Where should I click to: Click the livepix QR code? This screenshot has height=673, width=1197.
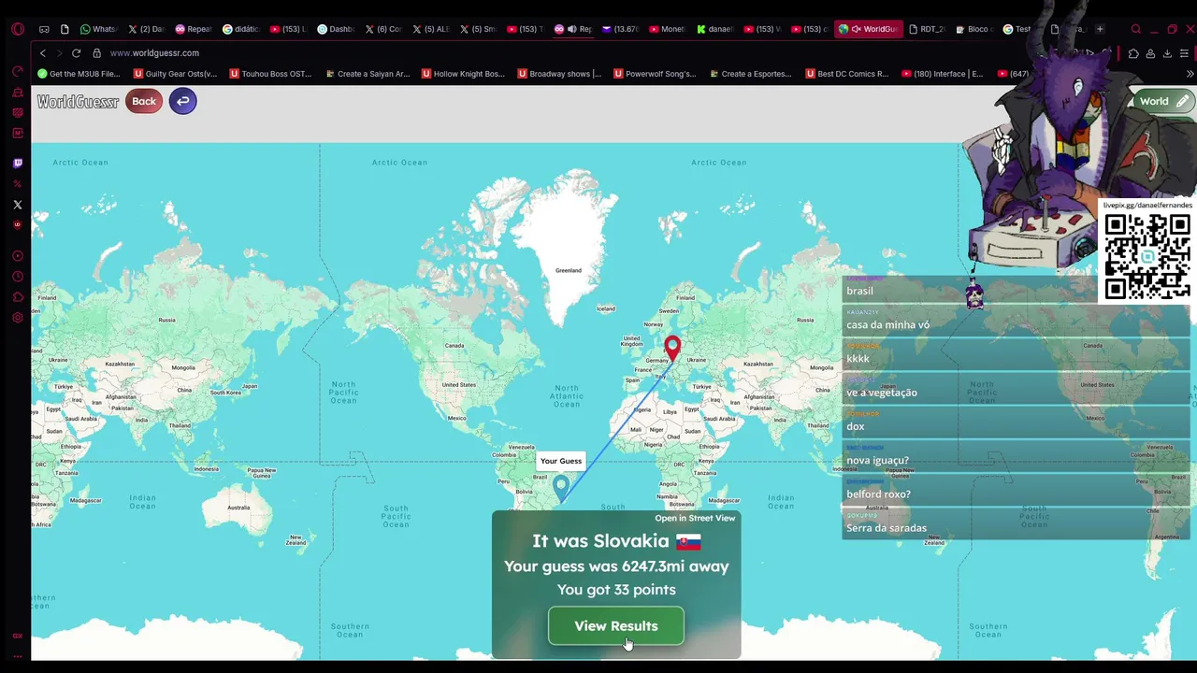tap(1147, 256)
